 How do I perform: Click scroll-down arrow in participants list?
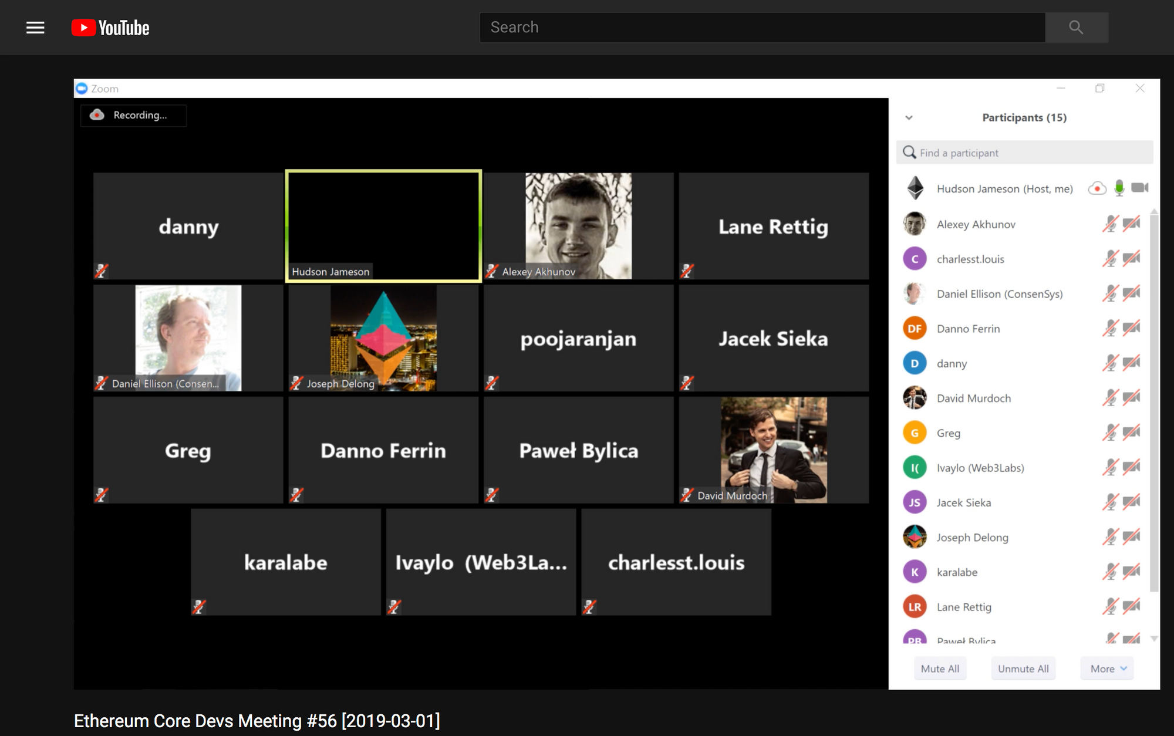click(1154, 639)
